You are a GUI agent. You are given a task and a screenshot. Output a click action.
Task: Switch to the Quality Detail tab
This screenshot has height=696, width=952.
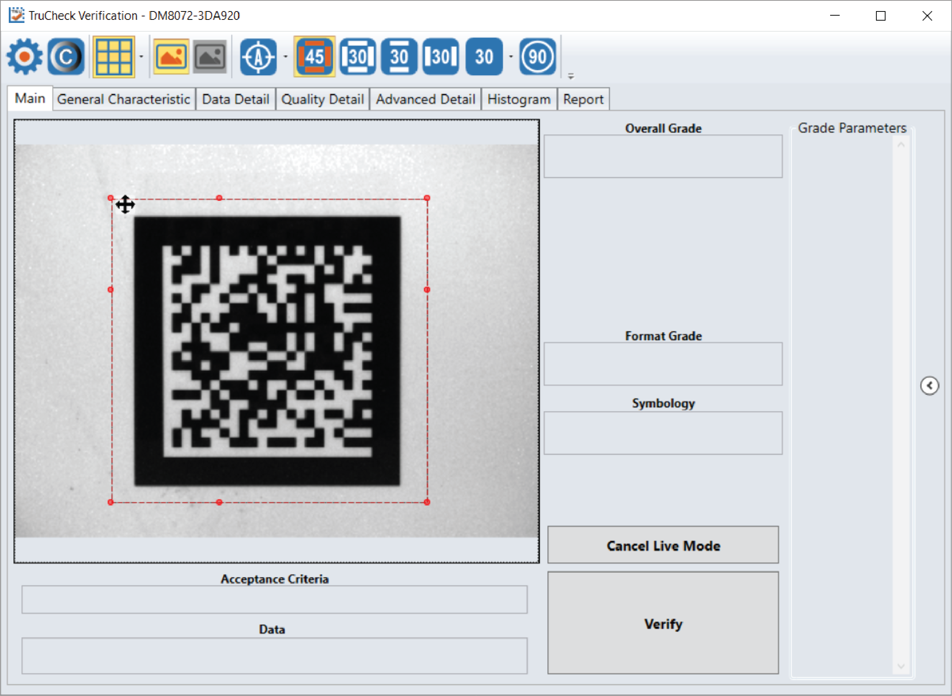pyautogui.click(x=322, y=99)
